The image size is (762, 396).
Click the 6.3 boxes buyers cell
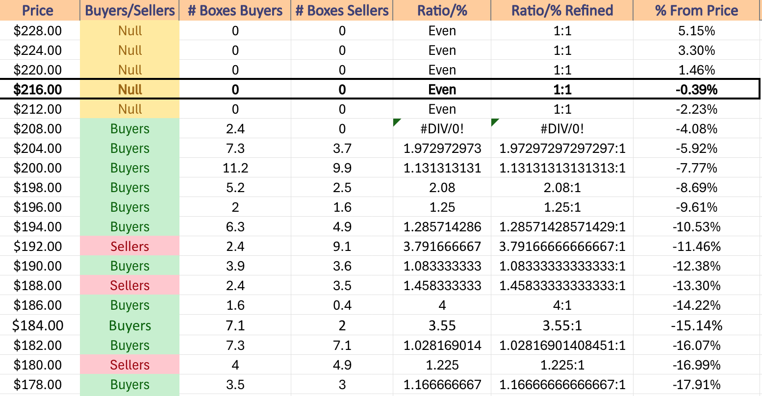click(x=235, y=227)
